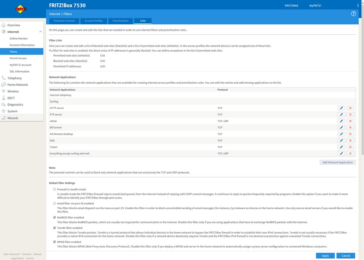Open the three-dot menu in header
Screen dimensions: 364x260
(358, 5)
